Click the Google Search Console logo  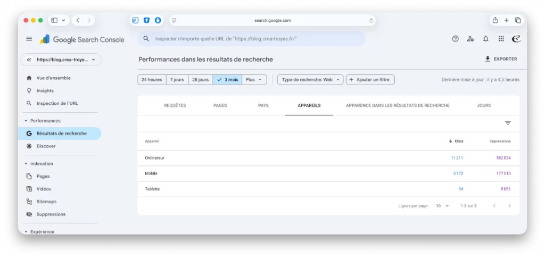(82, 39)
